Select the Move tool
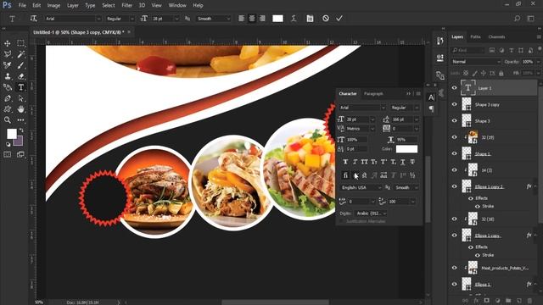 [8, 43]
